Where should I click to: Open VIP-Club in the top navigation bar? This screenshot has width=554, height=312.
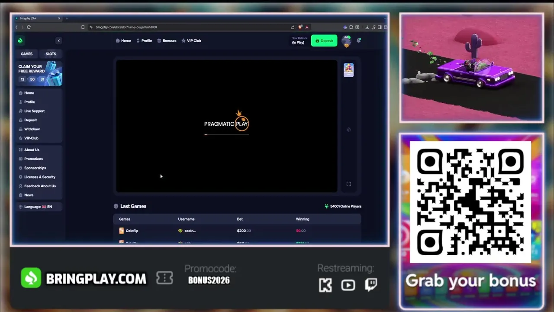click(191, 41)
